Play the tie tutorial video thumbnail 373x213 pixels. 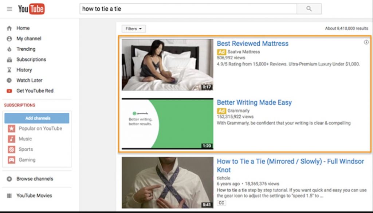[168, 182]
